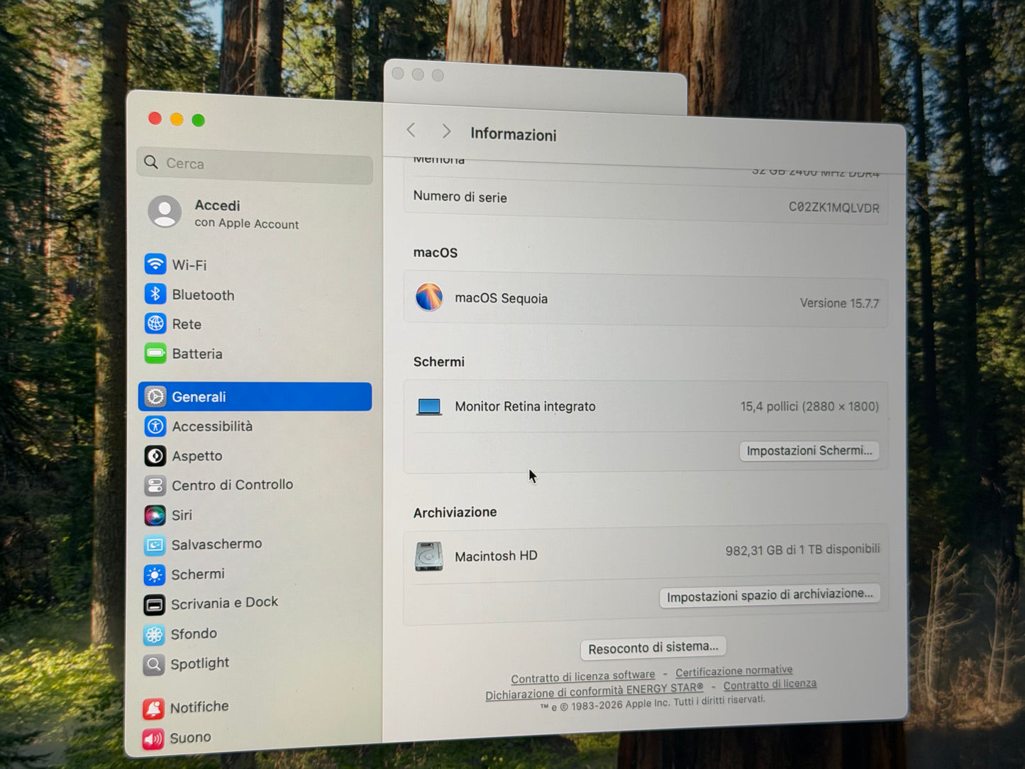Image resolution: width=1025 pixels, height=769 pixels.
Task: Open Salvaschermo icon
Action: pyautogui.click(x=155, y=545)
